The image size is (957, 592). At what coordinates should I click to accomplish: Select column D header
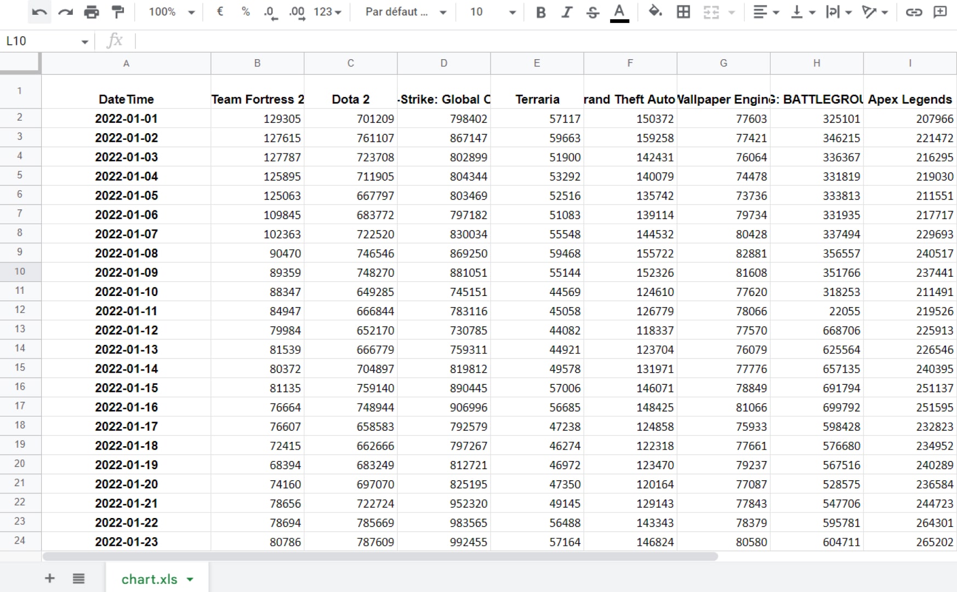pos(444,64)
